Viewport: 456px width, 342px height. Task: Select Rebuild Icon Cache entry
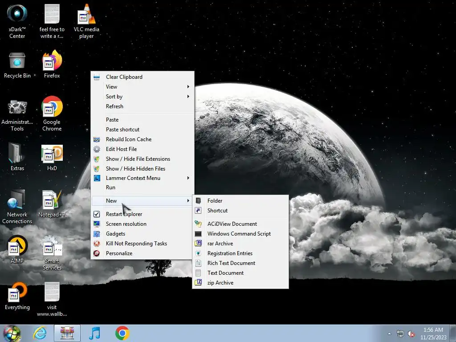pyautogui.click(x=142, y=139)
